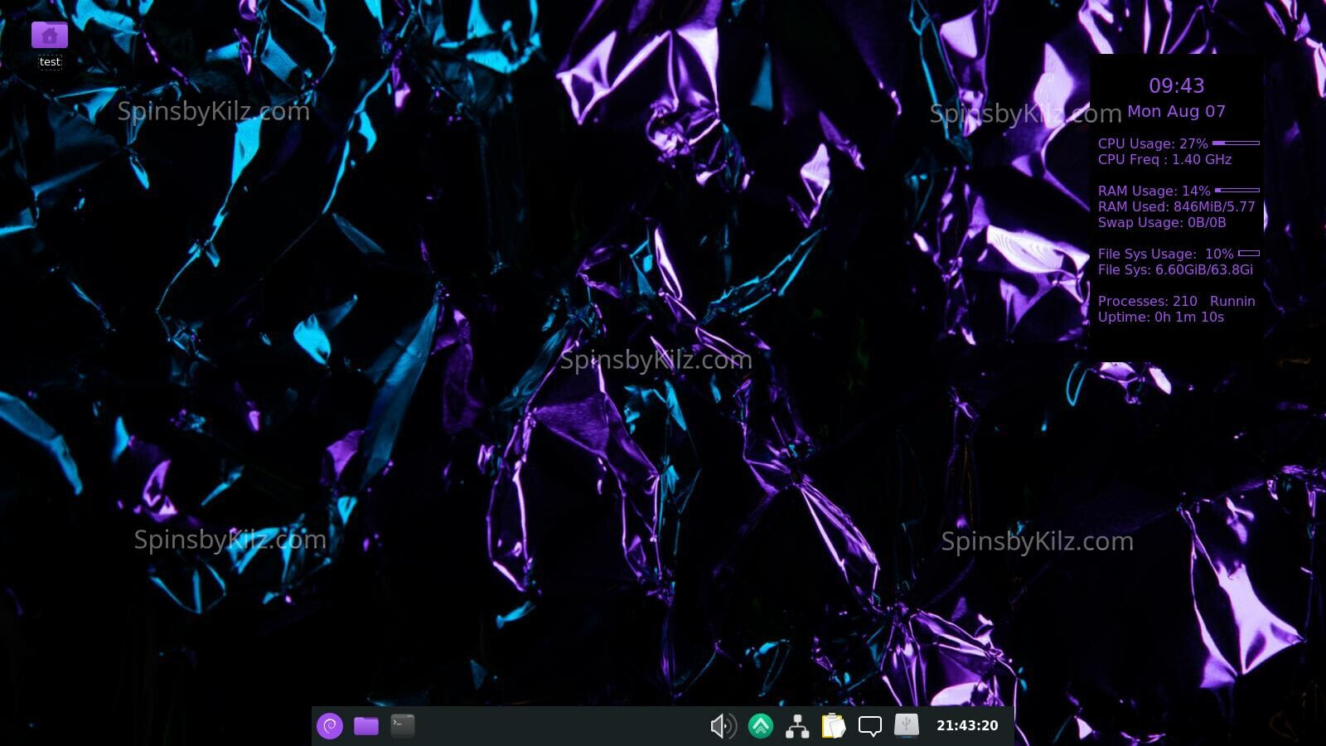Open the network connections tray icon

pyautogui.click(x=797, y=726)
